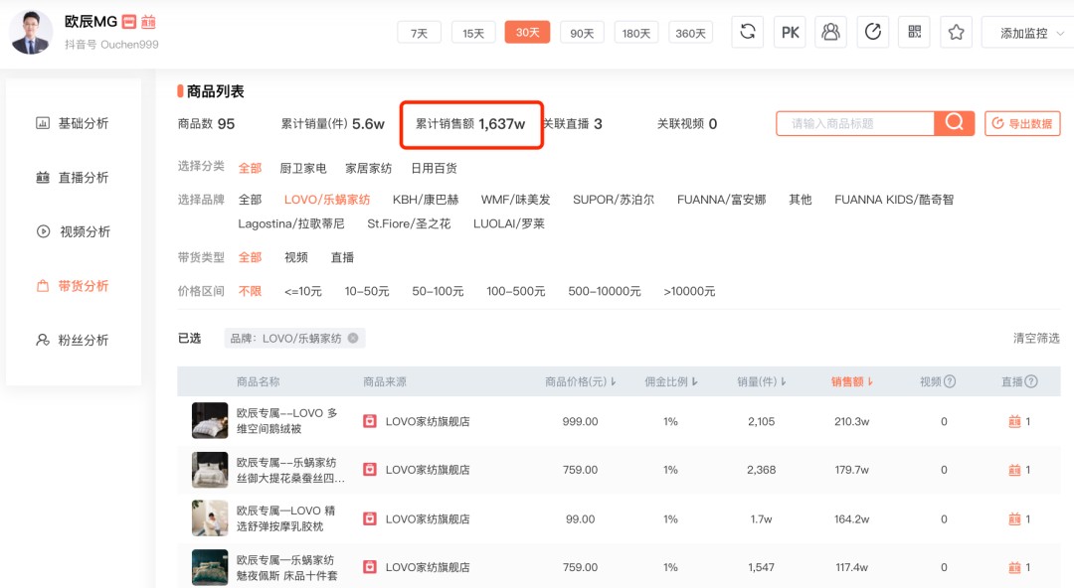Select the 360天 time range
The image size is (1074, 588).
pos(690,33)
